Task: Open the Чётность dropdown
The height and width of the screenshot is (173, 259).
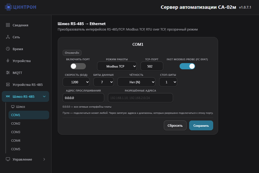Action: click(x=136, y=82)
